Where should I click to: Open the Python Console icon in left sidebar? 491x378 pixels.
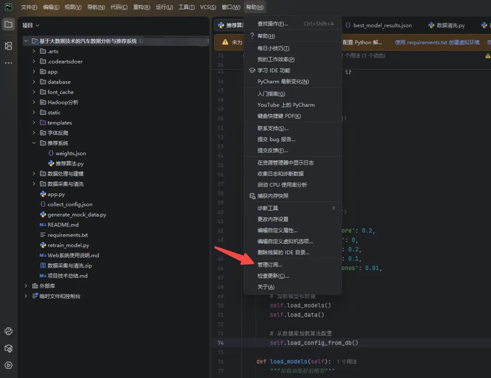coord(9,331)
